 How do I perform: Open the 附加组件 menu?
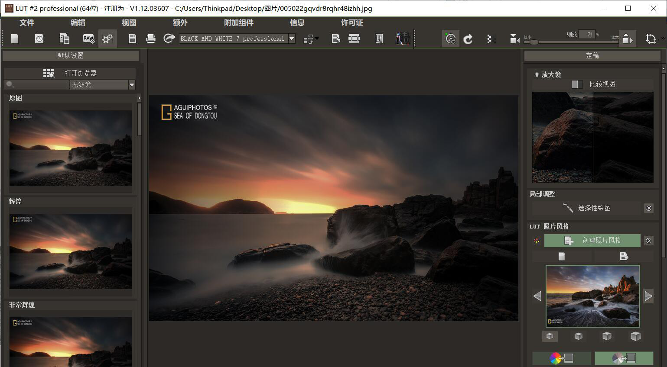[x=238, y=23]
